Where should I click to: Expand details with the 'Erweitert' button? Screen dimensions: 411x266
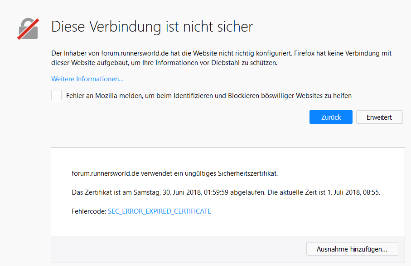coord(379,117)
